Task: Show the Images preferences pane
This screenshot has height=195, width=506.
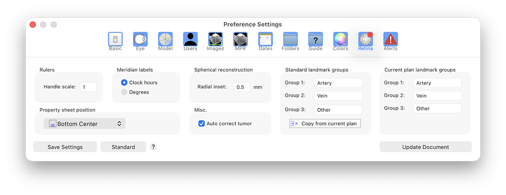Action: [x=215, y=40]
